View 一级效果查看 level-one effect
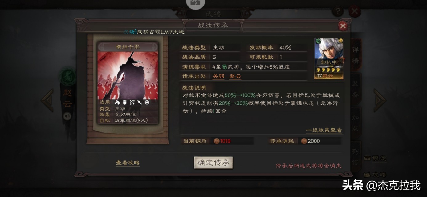The height and width of the screenshot is (197, 427). [x=324, y=130]
